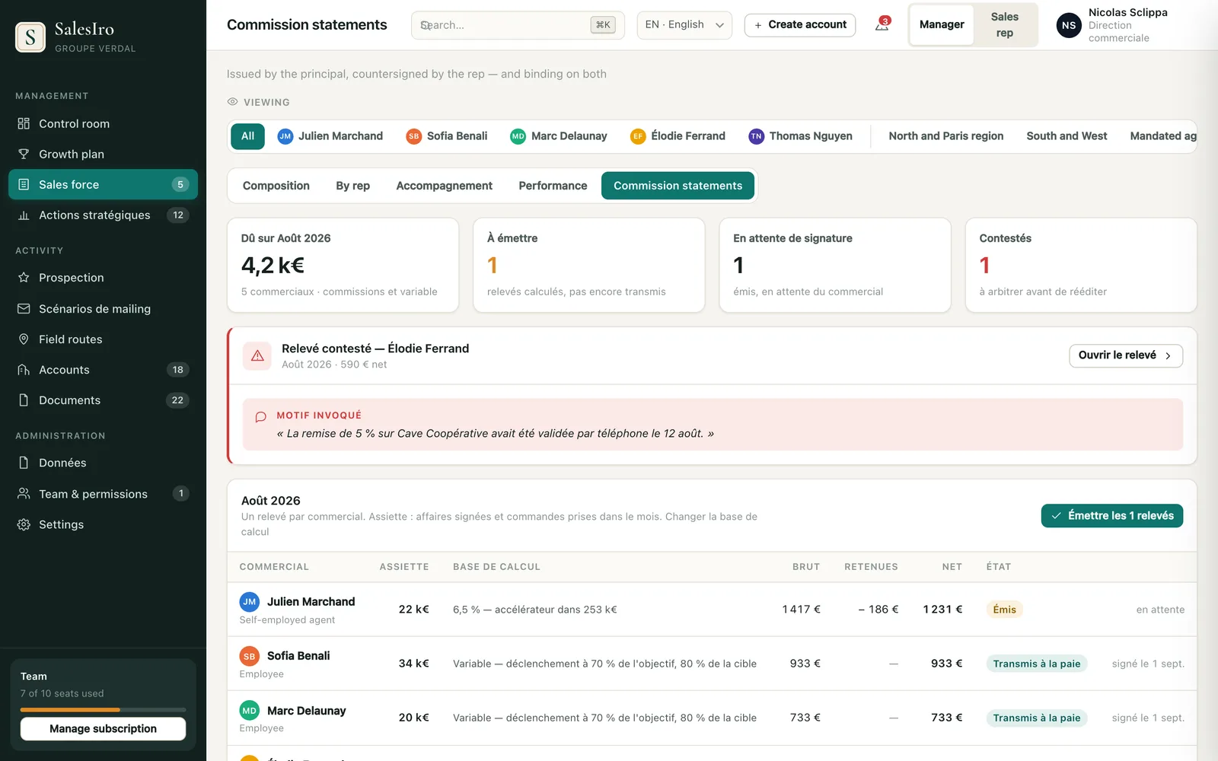
Task: Open Accounts building icon
Action: pos(24,370)
